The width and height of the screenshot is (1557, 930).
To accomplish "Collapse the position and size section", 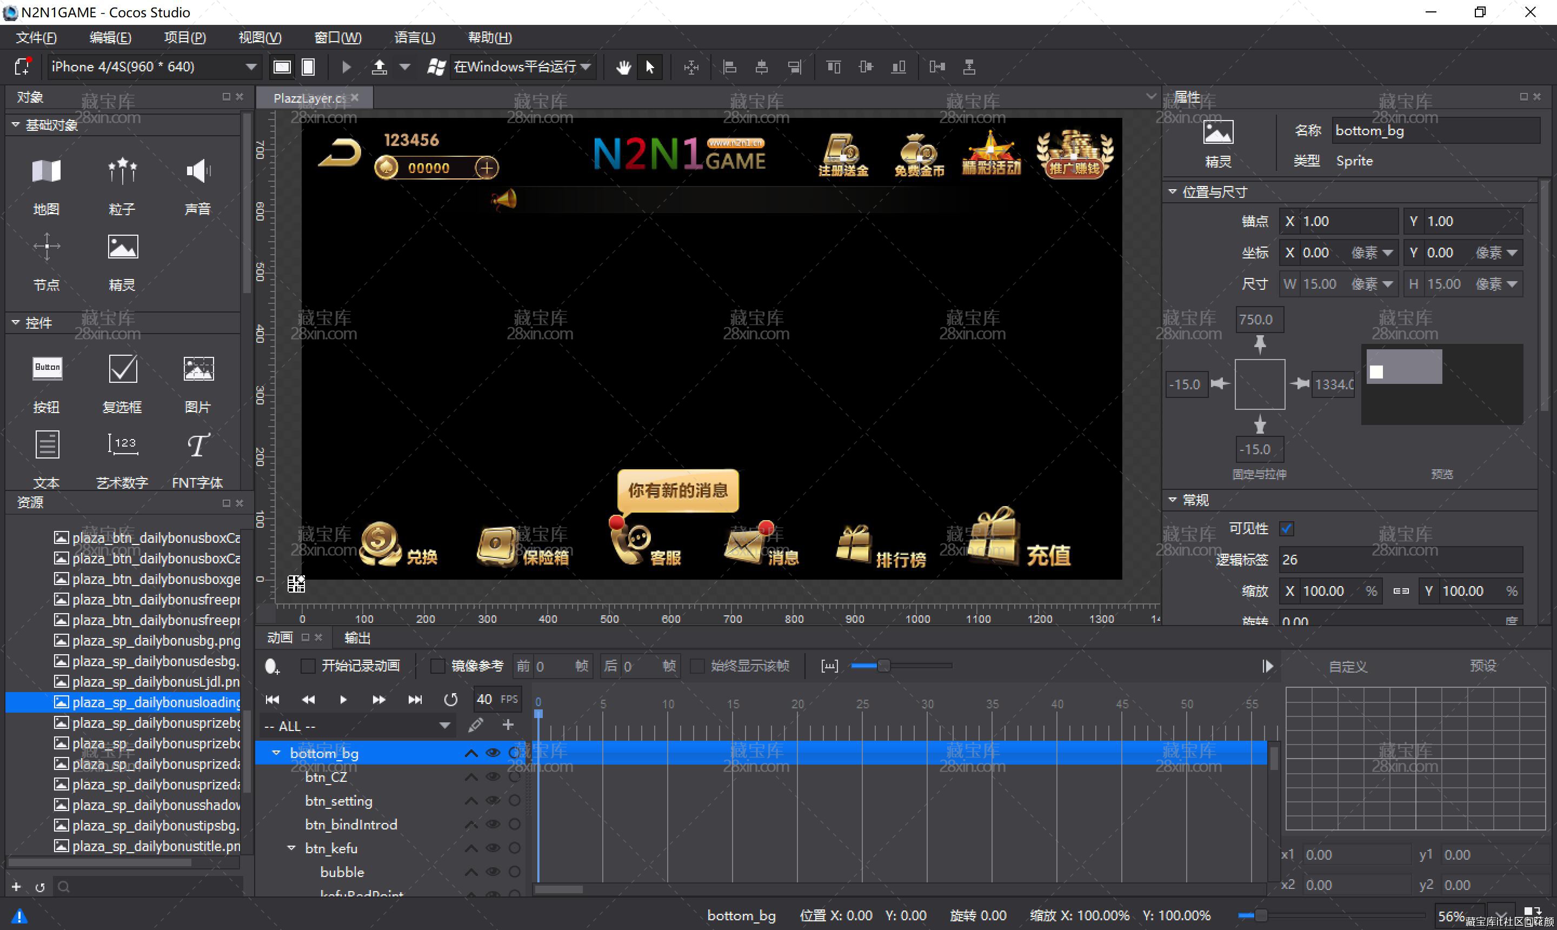I will [1172, 192].
